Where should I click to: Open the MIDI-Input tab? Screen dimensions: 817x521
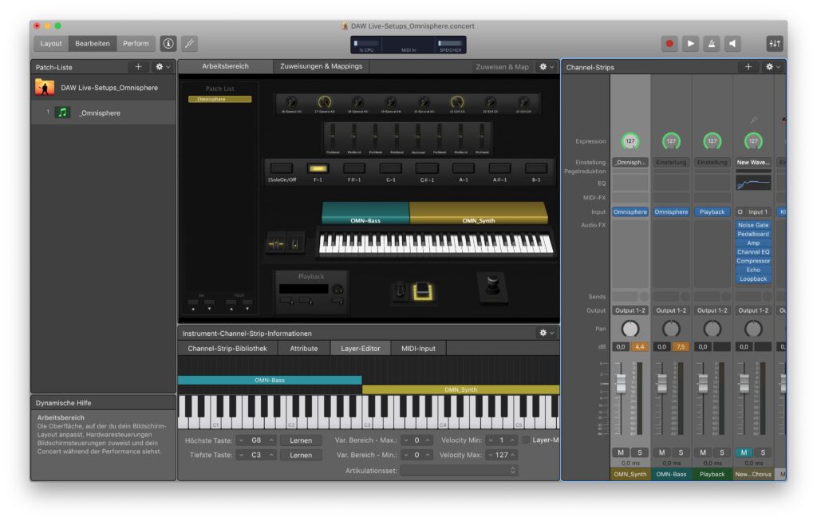pyautogui.click(x=418, y=348)
